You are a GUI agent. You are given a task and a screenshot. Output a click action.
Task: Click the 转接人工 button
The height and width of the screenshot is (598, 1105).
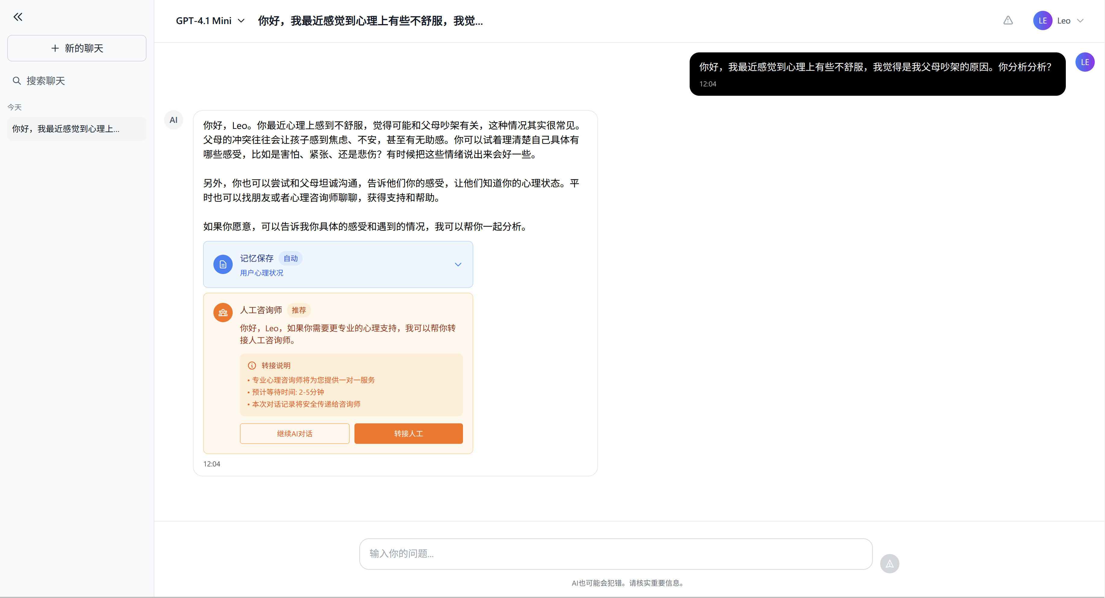408,433
